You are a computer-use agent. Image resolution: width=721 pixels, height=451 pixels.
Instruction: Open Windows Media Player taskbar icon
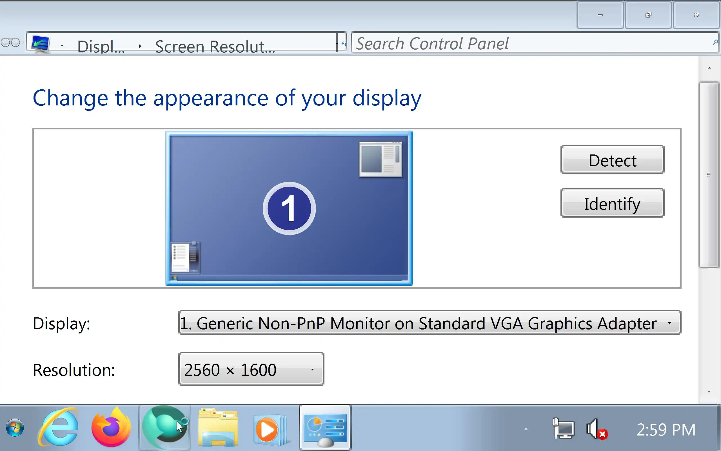[269, 429]
